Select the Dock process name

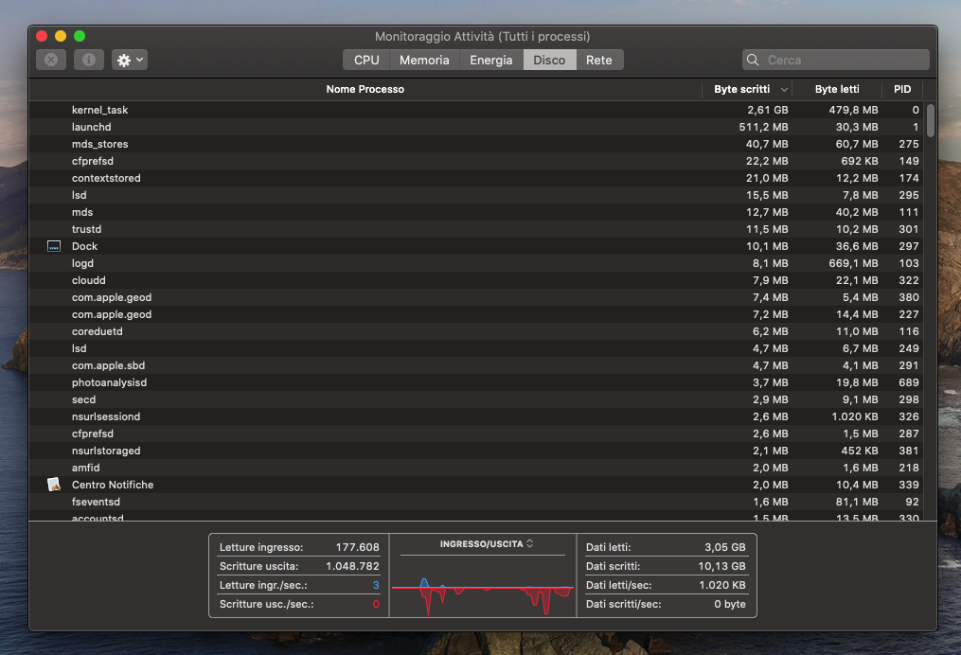84,246
